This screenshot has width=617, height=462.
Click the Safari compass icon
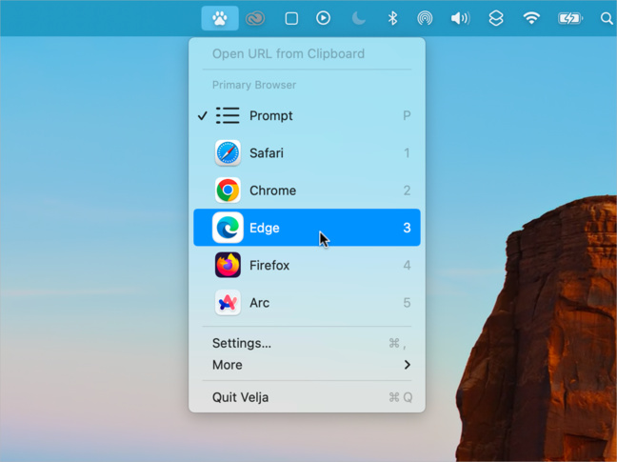228,153
